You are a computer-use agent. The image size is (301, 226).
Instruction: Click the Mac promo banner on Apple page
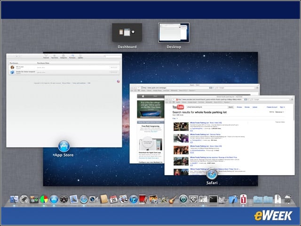click(150, 109)
